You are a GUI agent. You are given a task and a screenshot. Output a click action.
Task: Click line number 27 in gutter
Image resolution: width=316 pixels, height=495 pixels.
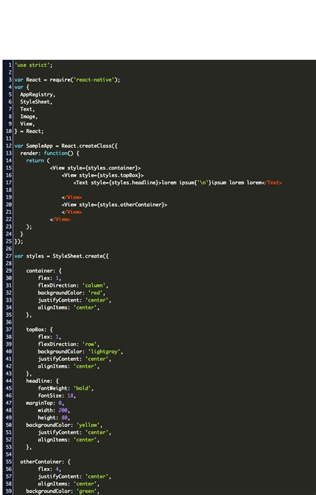(x=9, y=256)
